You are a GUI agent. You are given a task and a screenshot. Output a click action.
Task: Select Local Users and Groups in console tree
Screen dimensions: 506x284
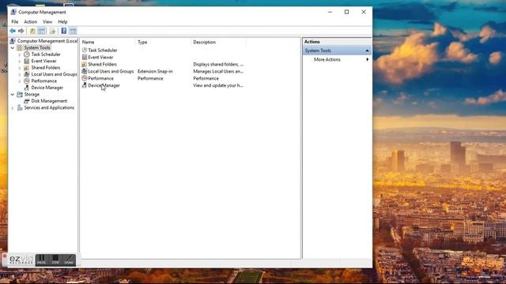(x=54, y=74)
